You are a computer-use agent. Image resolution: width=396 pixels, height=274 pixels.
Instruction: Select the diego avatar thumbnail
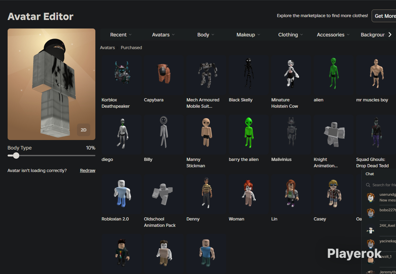(x=121, y=135)
